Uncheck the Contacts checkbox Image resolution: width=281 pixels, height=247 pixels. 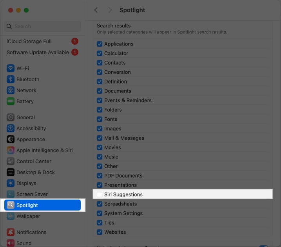coord(100,63)
